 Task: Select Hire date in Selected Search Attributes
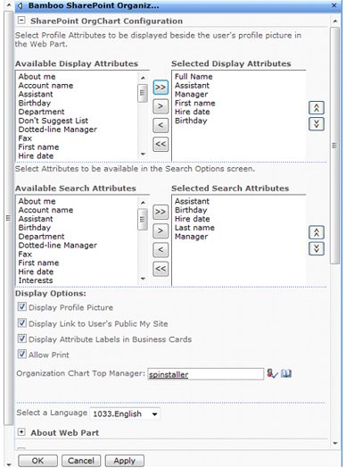click(x=193, y=219)
